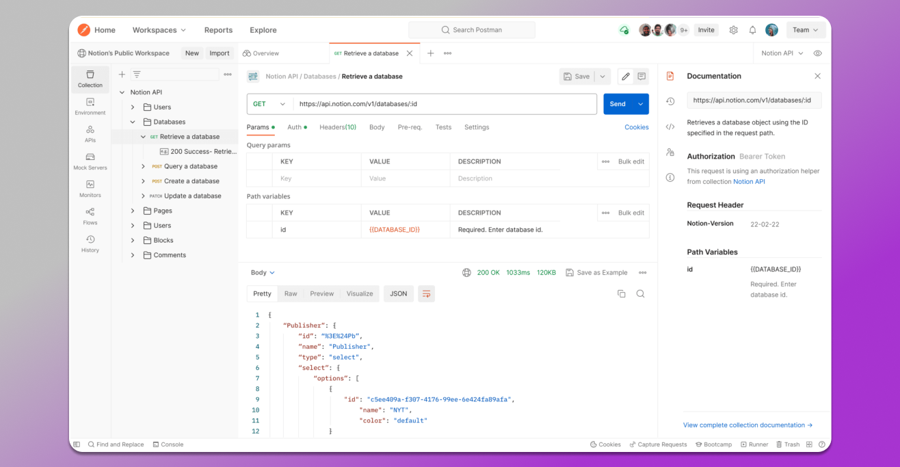Toggle the environment quick look eye icon
This screenshot has width=900, height=467.
(x=817, y=53)
